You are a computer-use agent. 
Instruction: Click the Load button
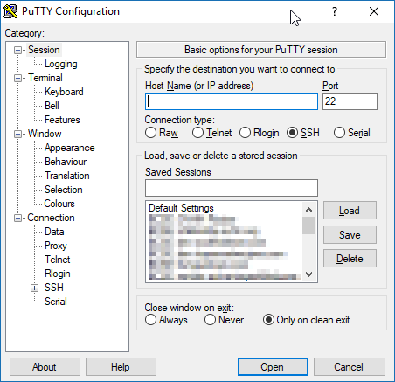click(350, 211)
